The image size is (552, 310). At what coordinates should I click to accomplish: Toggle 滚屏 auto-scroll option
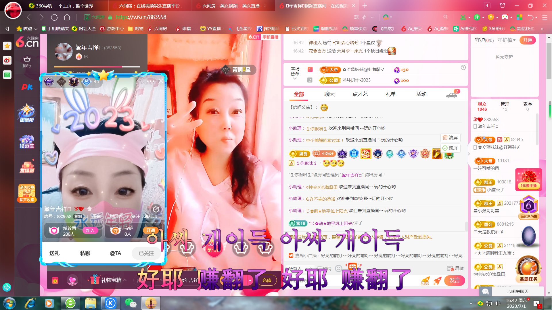click(450, 148)
